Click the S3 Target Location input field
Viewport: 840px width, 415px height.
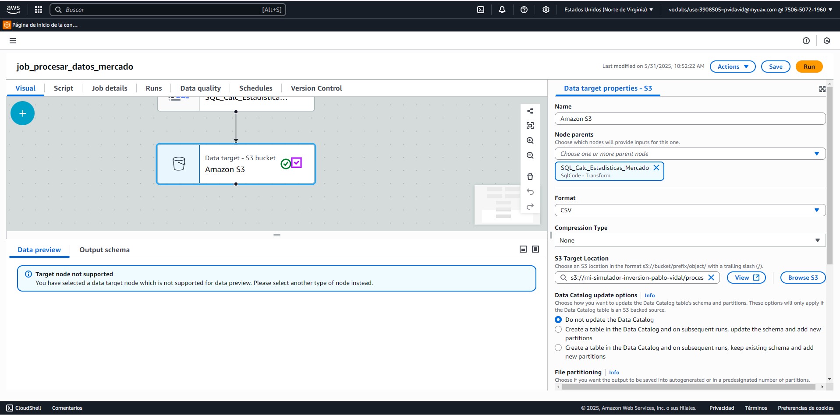[x=637, y=278]
